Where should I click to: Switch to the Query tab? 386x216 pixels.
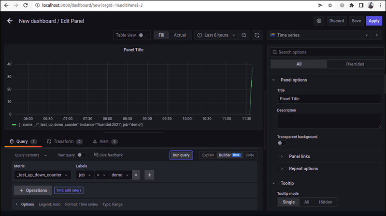pos(23,142)
